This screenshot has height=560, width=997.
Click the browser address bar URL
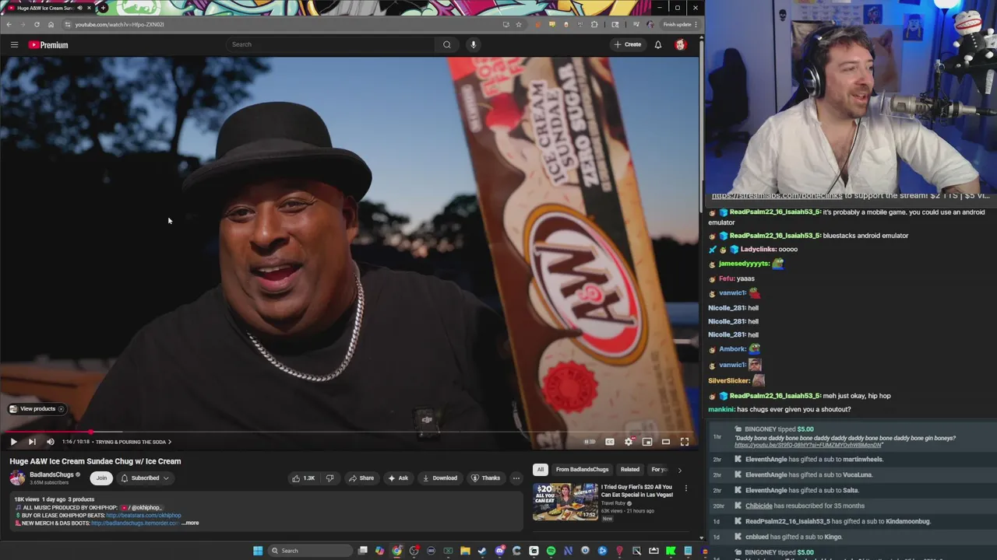119,24
